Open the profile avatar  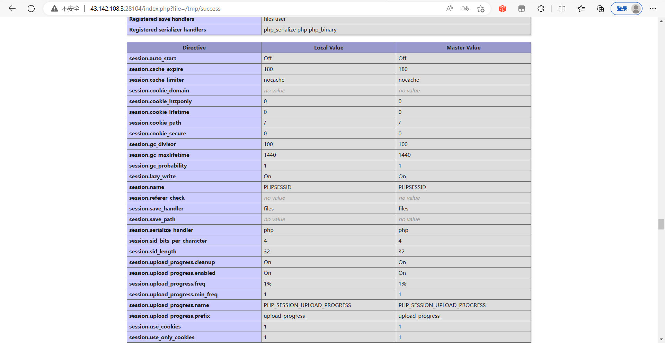click(x=636, y=9)
